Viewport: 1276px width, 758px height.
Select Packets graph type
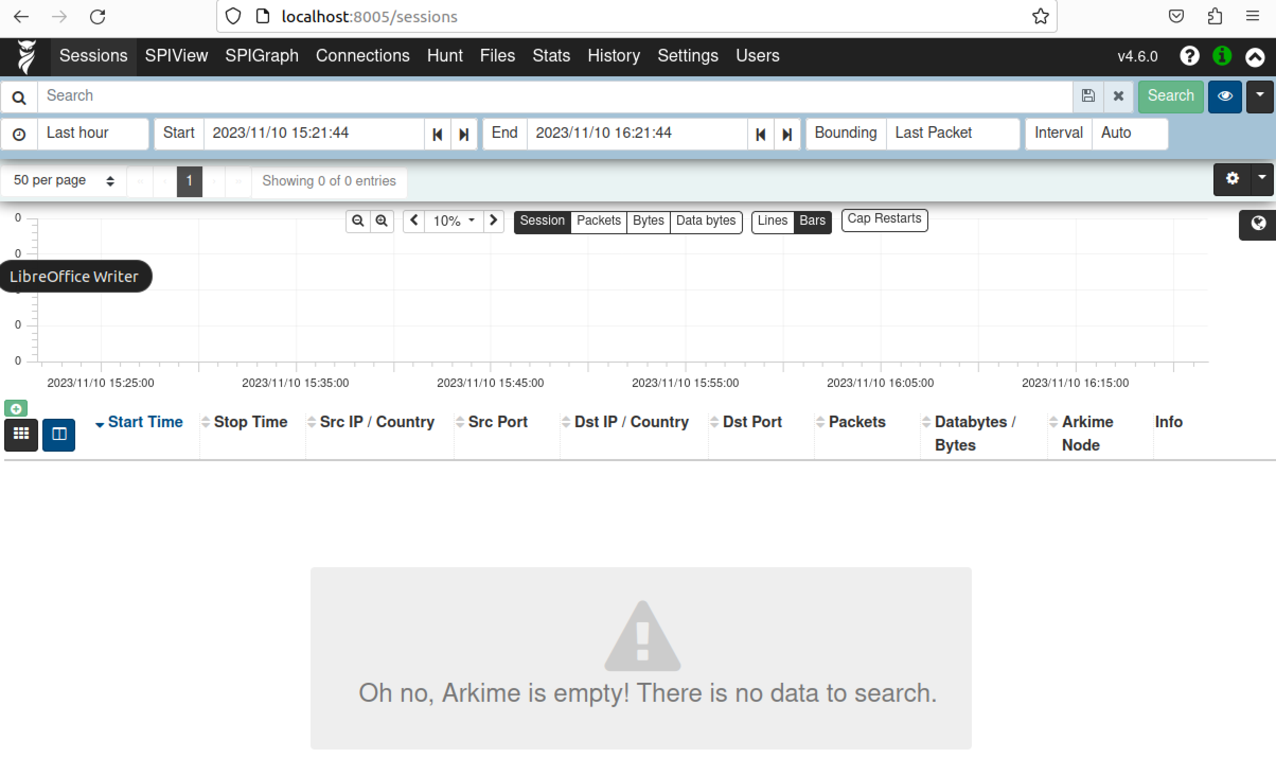(x=598, y=221)
